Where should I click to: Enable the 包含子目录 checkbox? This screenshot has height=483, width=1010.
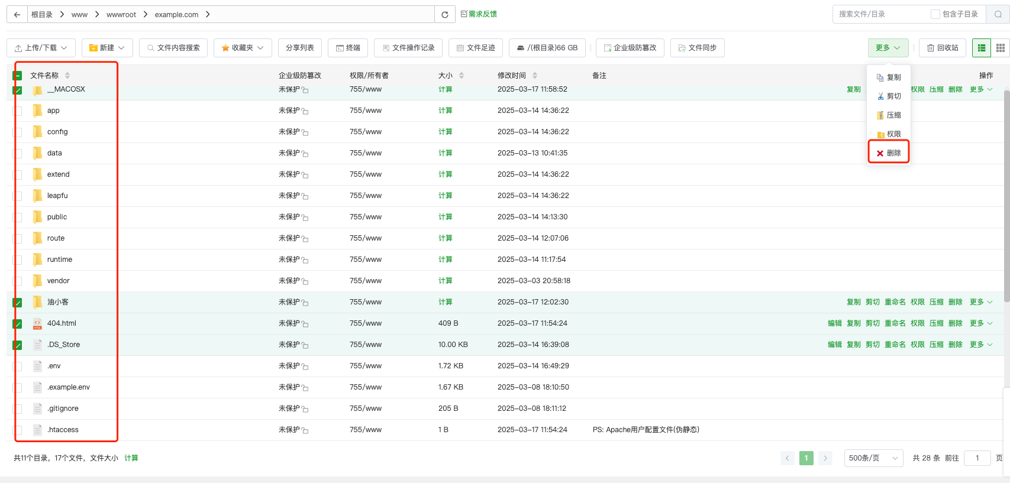[x=935, y=14]
